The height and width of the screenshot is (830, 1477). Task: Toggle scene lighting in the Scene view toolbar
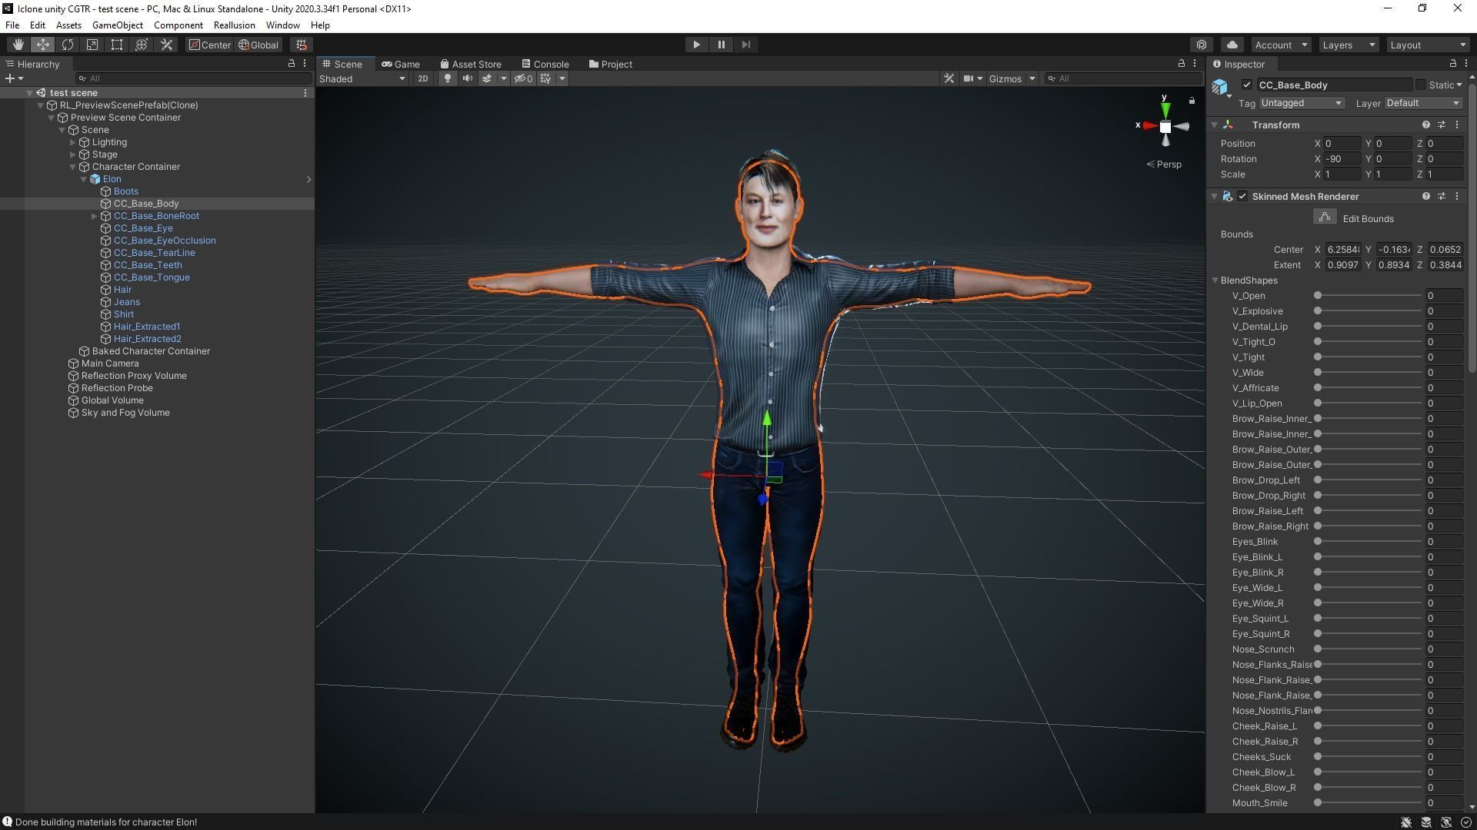pyautogui.click(x=447, y=78)
